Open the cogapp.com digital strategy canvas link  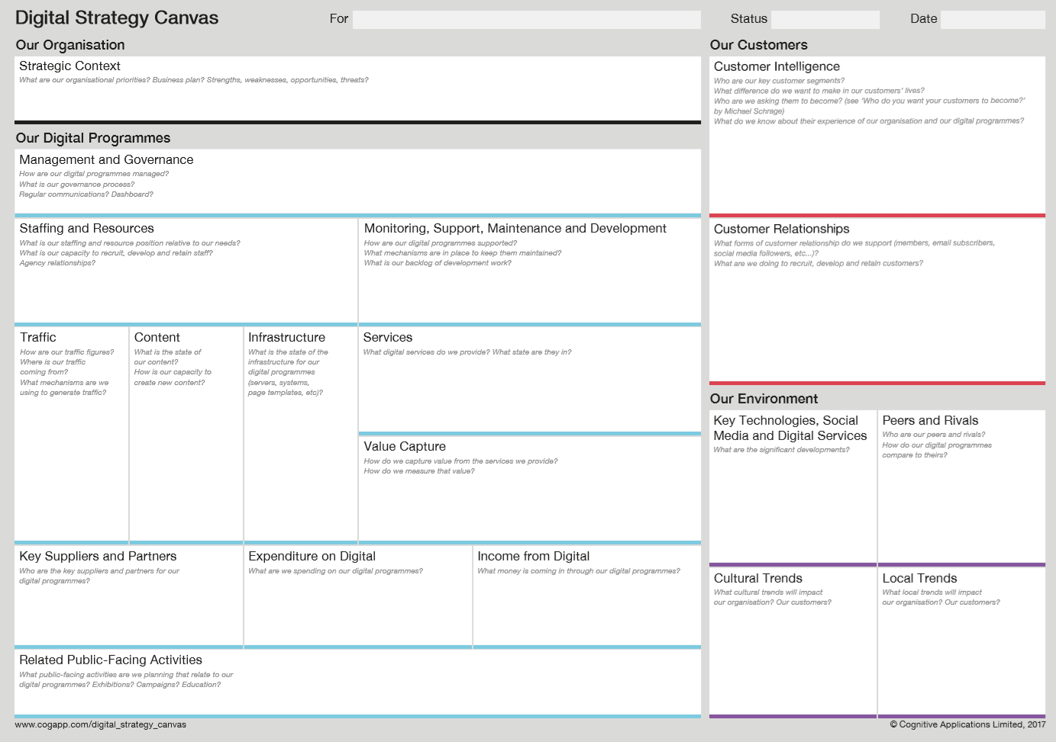pos(101,724)
